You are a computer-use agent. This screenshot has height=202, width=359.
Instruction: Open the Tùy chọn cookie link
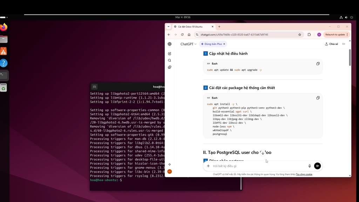[304, 174]
